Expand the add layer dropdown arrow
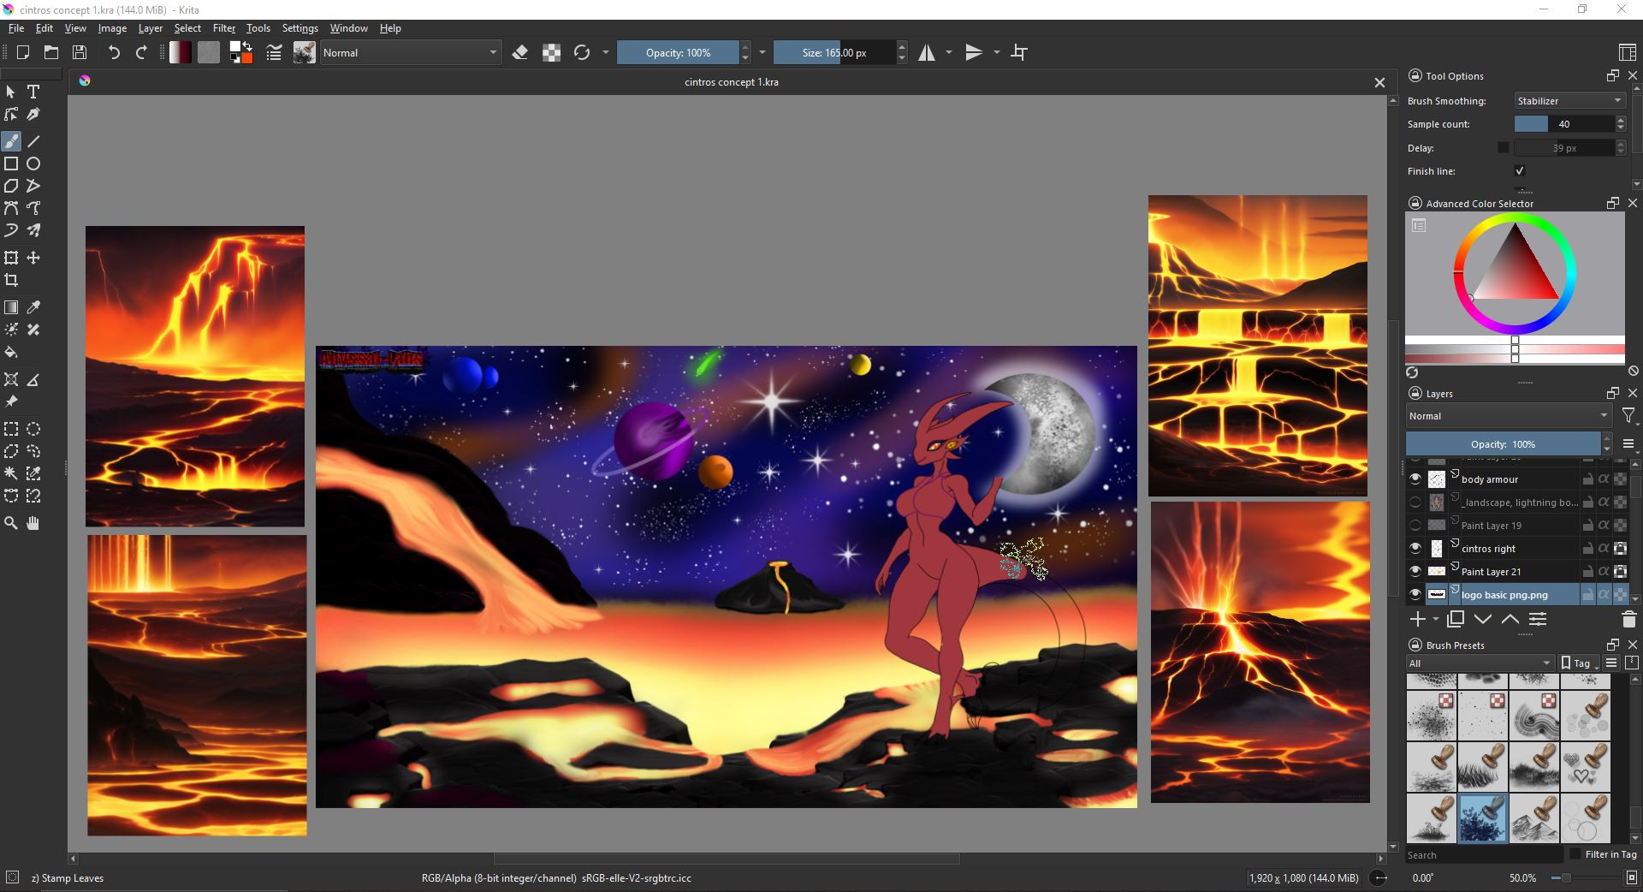The height and width of the screenshot is (892, 1643). (x=1436, y=620)
